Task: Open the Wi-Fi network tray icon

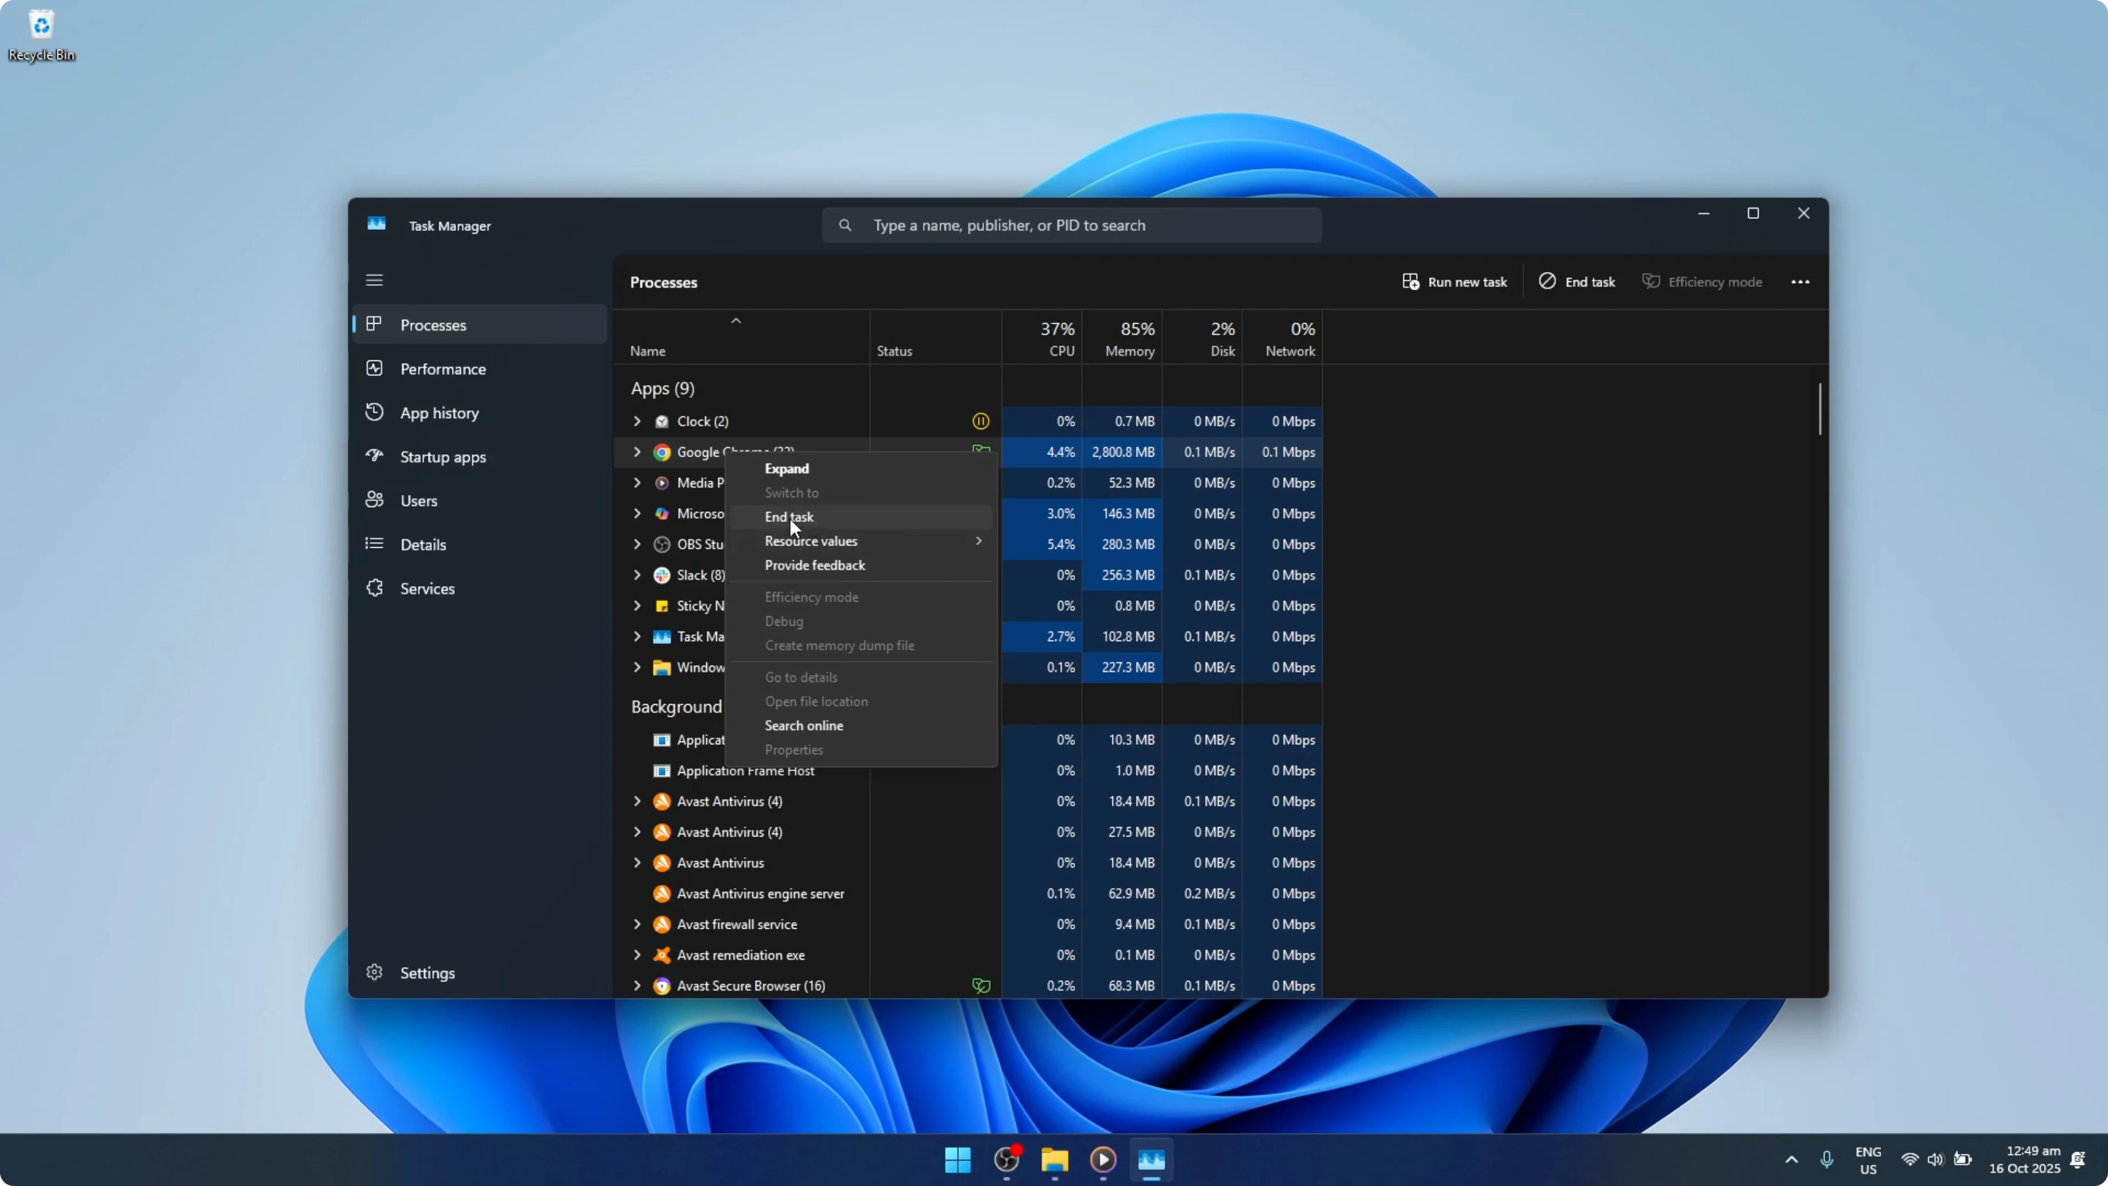Action: (x=1909, y=1160)
